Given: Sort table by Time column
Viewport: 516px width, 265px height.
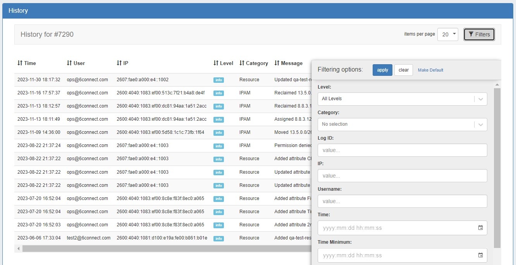Looking at the screenshot, I should tap(26, 63).
